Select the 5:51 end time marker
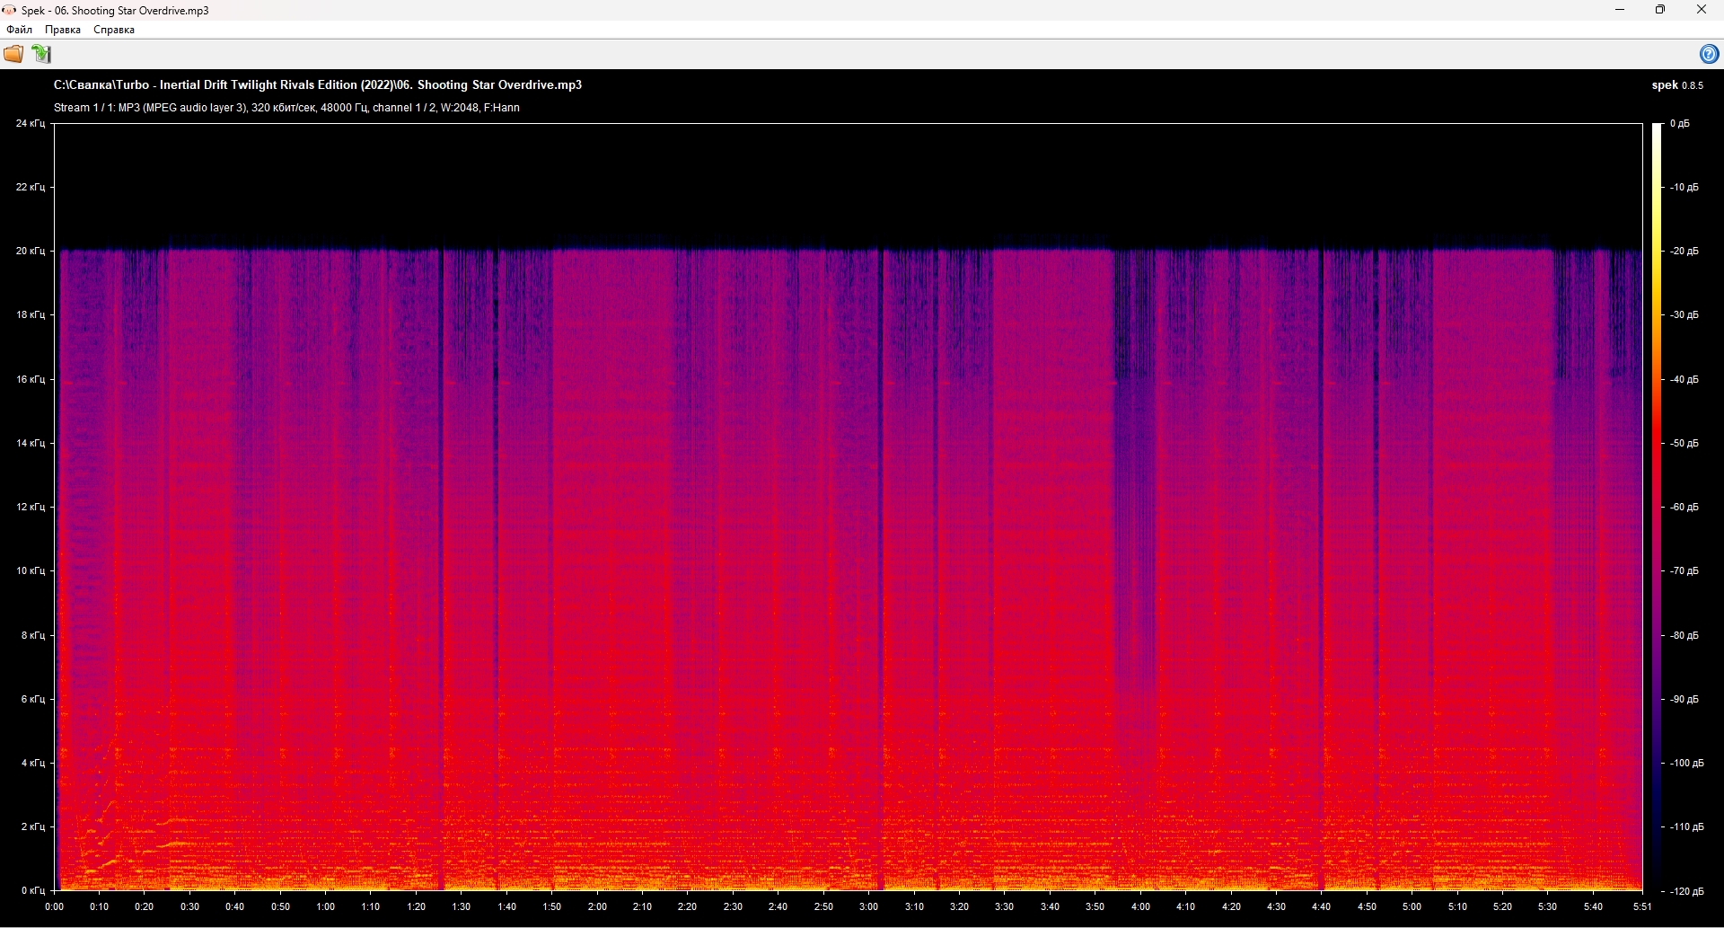1724x928 pixels. 1641,906
